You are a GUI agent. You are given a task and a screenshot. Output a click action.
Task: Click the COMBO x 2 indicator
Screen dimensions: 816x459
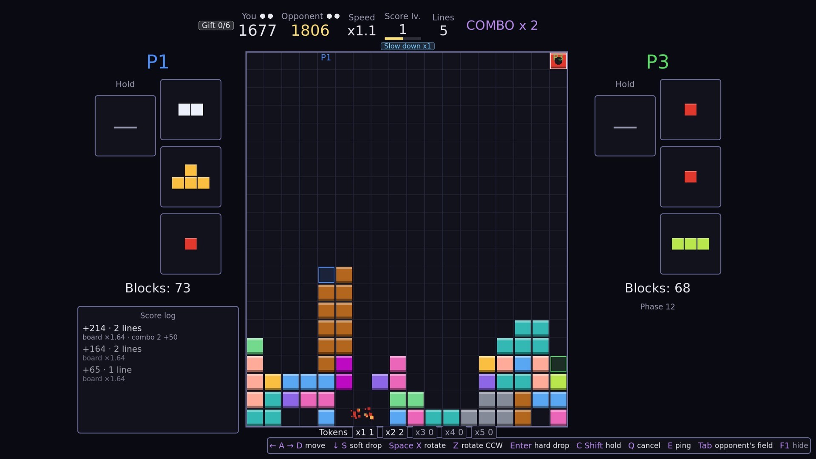tap(502, 25)
